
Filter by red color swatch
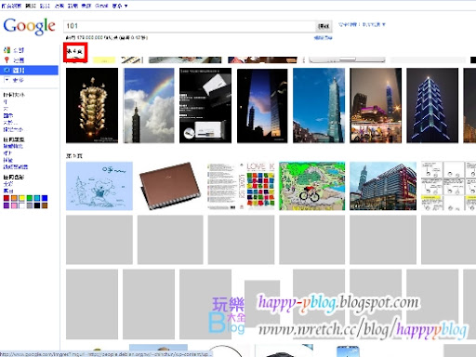7,198
